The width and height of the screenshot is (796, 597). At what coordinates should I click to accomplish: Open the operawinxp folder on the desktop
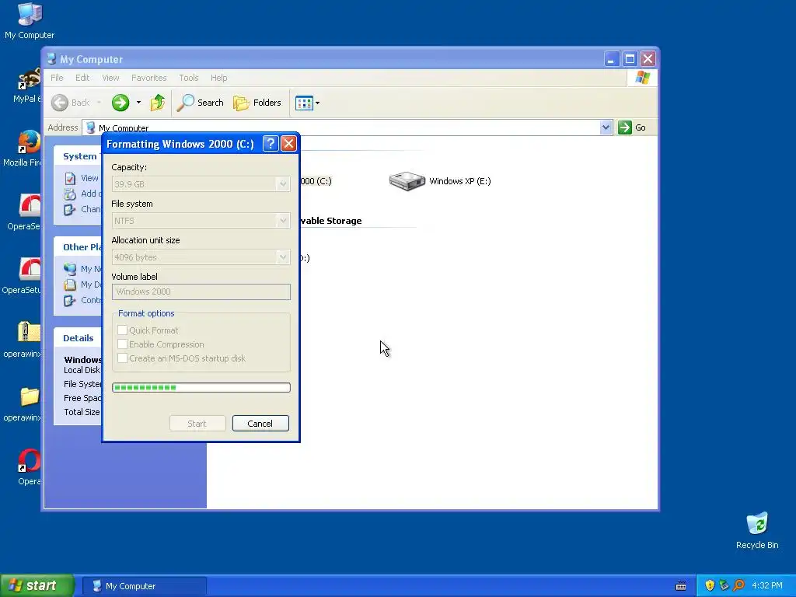pyautogui.click(x=26, y=403)
